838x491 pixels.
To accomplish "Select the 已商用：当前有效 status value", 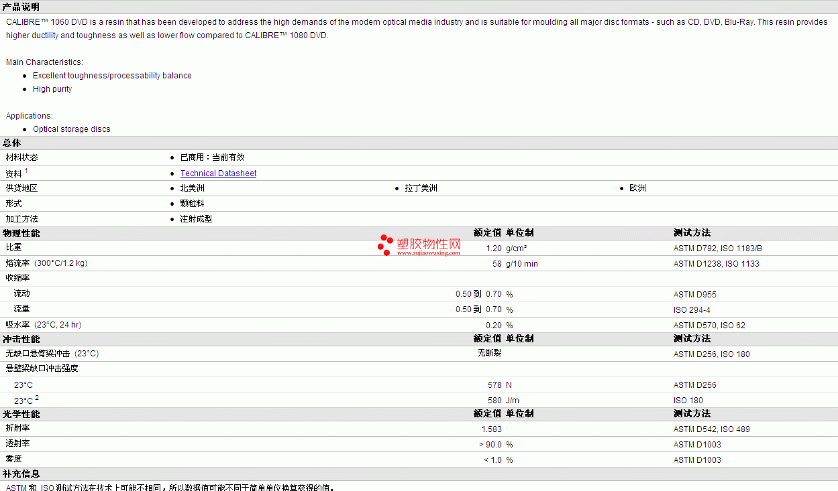I will point(213,157).
